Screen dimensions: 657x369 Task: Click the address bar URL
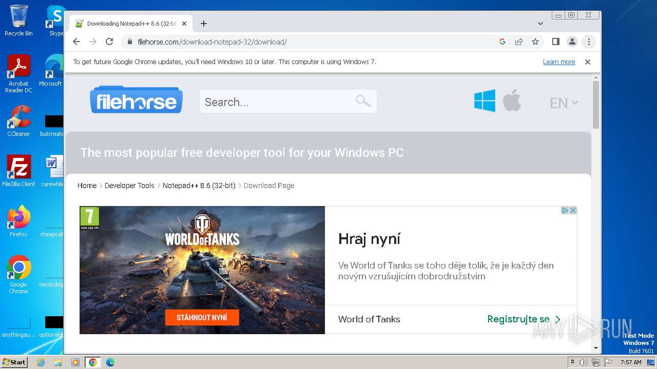pos(212,42)
